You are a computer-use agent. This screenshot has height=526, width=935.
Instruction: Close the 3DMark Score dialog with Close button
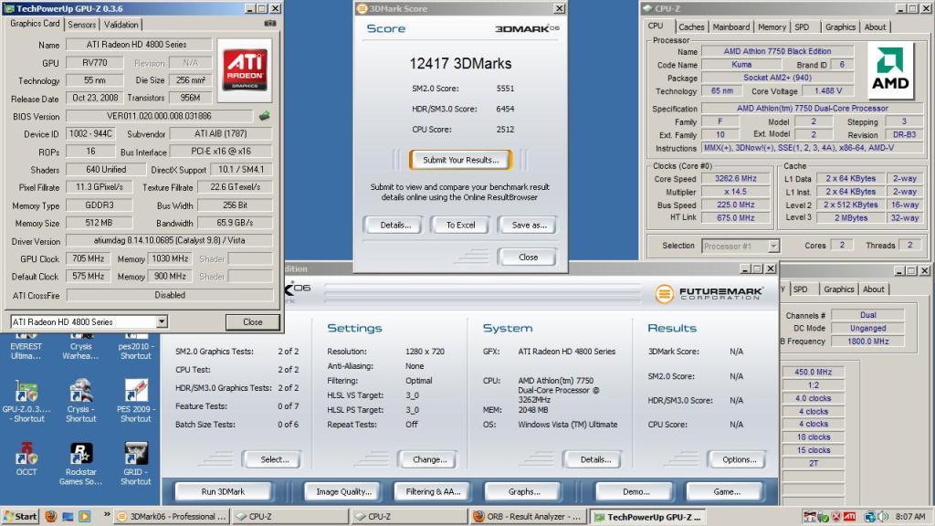click(528, 257)
